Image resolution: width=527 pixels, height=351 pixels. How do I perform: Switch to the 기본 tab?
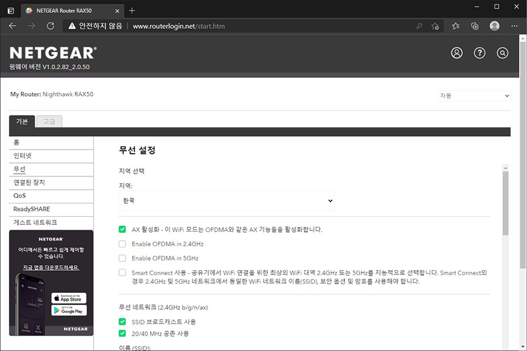coord(22,121)
